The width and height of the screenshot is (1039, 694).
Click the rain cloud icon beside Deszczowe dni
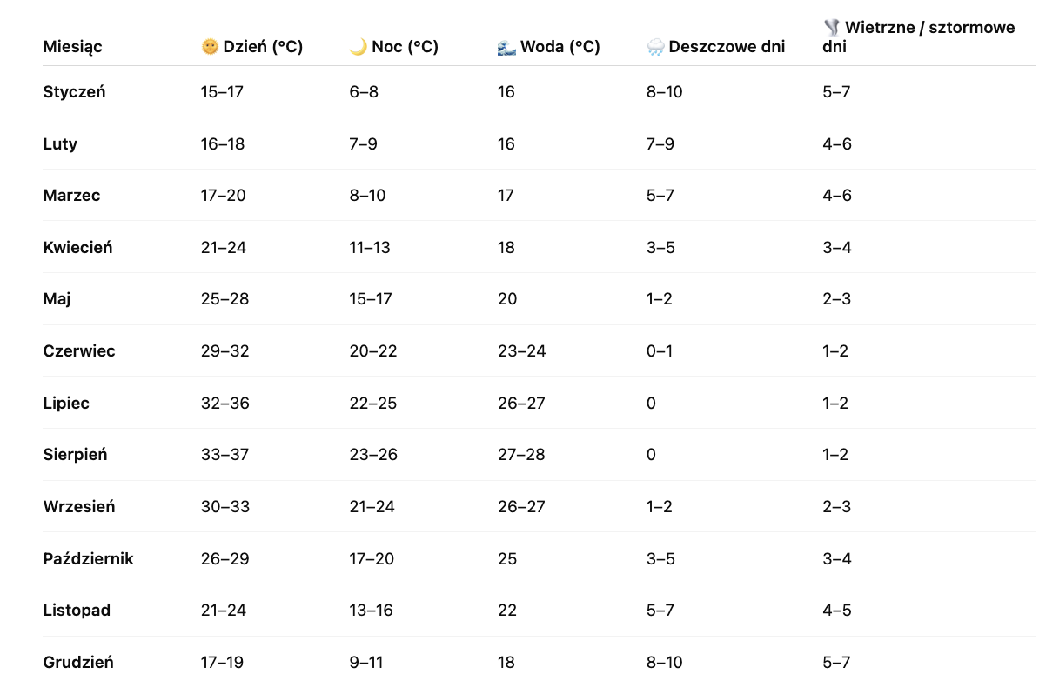click(x=655, y=47)
